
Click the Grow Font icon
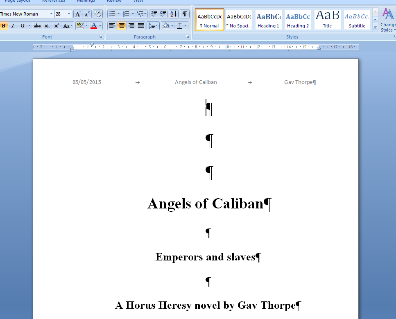78,14
